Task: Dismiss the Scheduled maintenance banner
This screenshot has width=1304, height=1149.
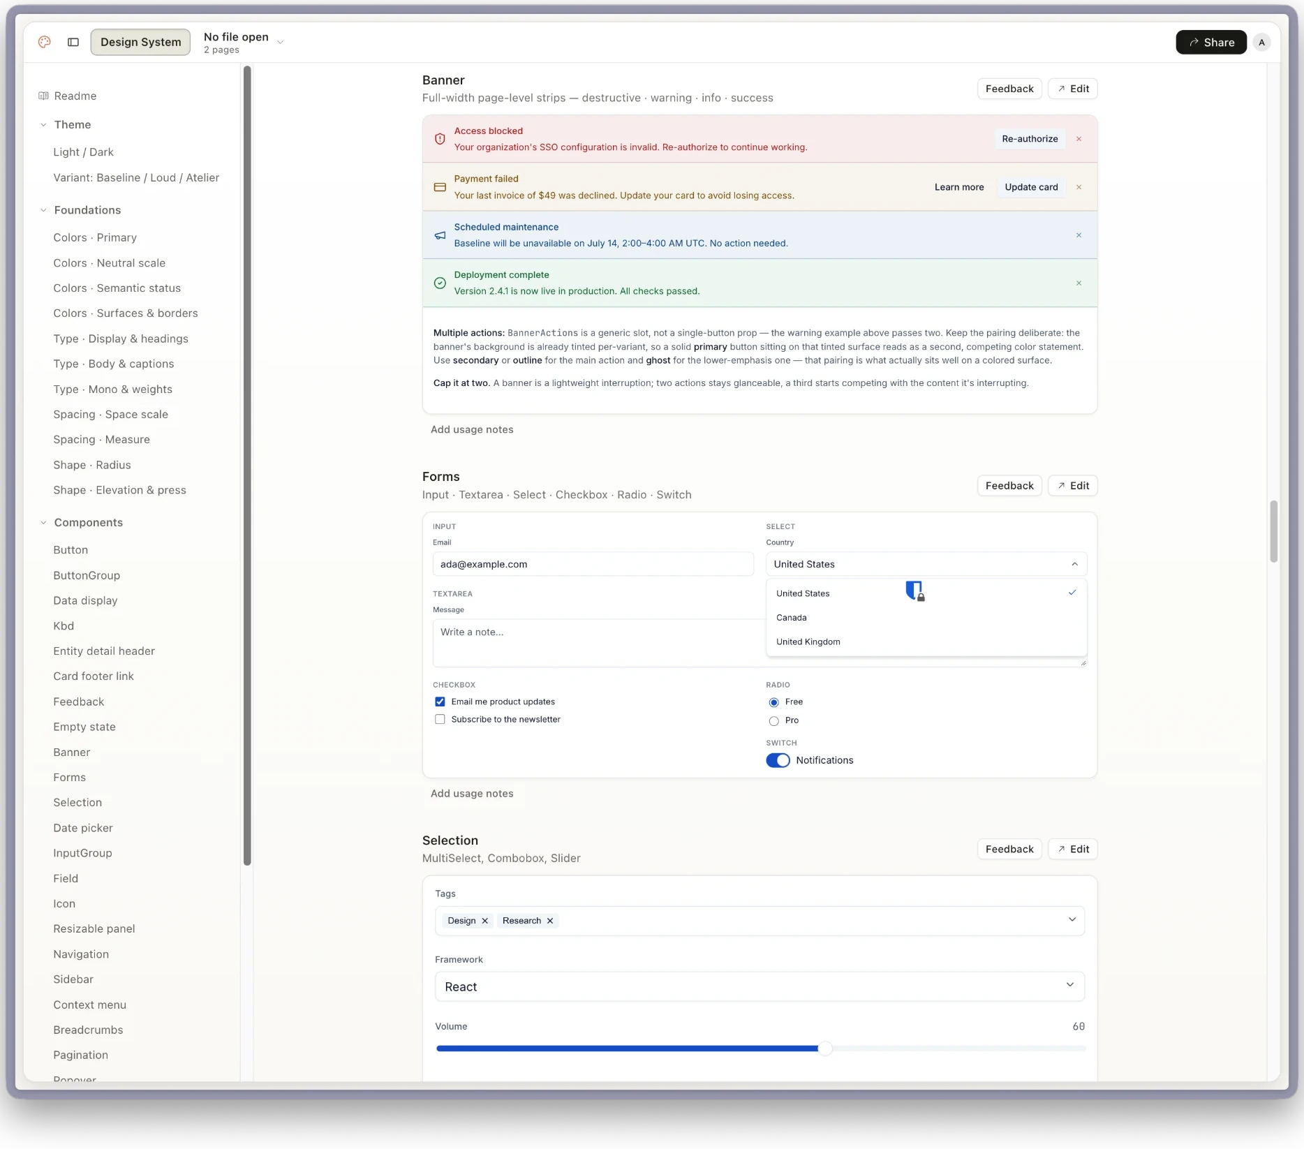Action: 1079,235
